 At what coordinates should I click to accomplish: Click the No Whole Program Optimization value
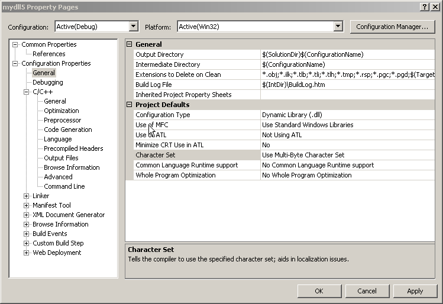pyautogui.click(x=307, y=175)
